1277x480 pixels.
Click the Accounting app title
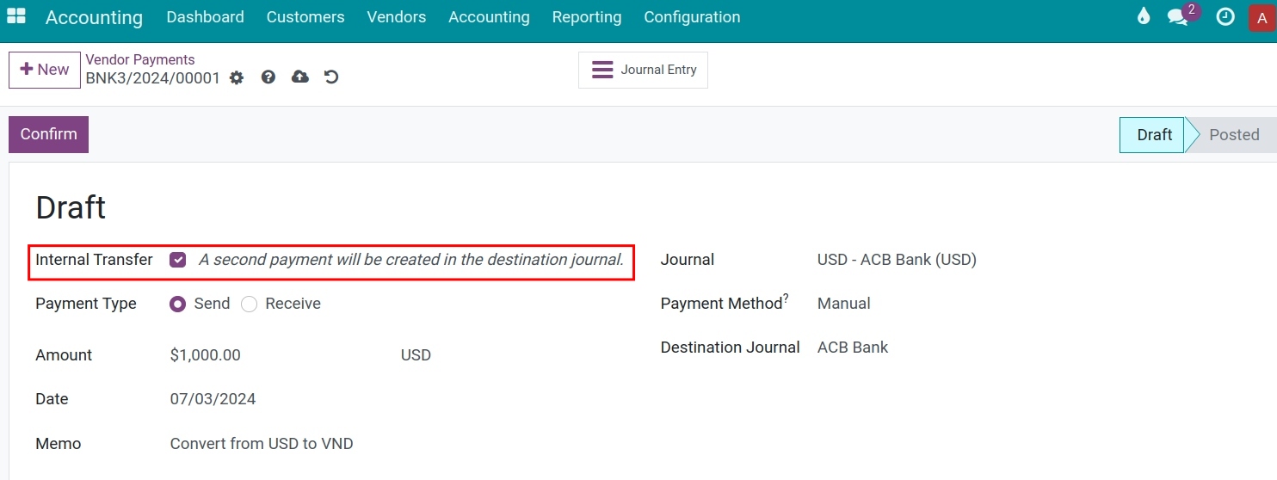click(x=94, y=17)
